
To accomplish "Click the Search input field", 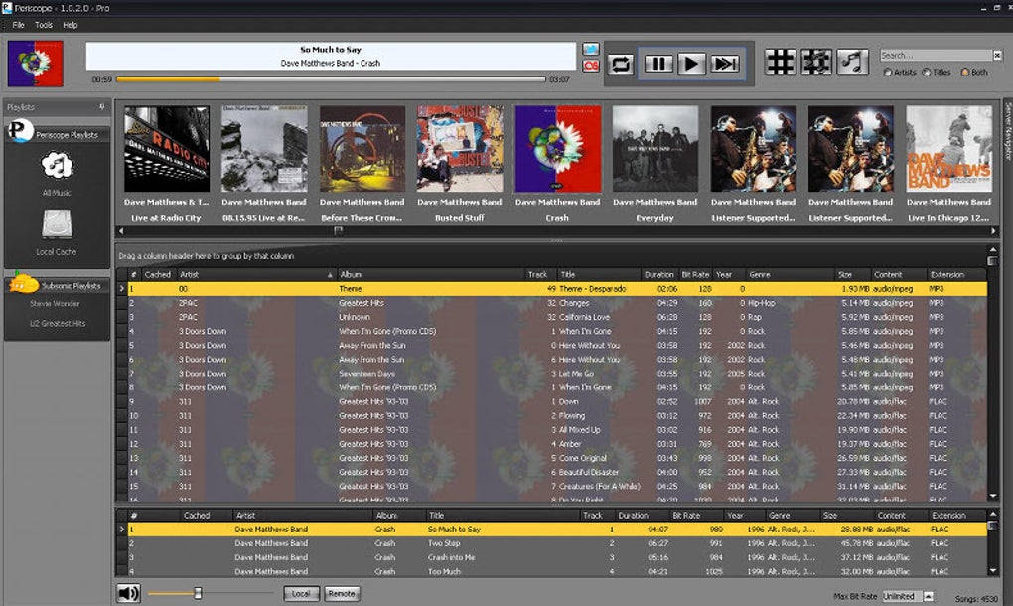I will tap(937, 55).
